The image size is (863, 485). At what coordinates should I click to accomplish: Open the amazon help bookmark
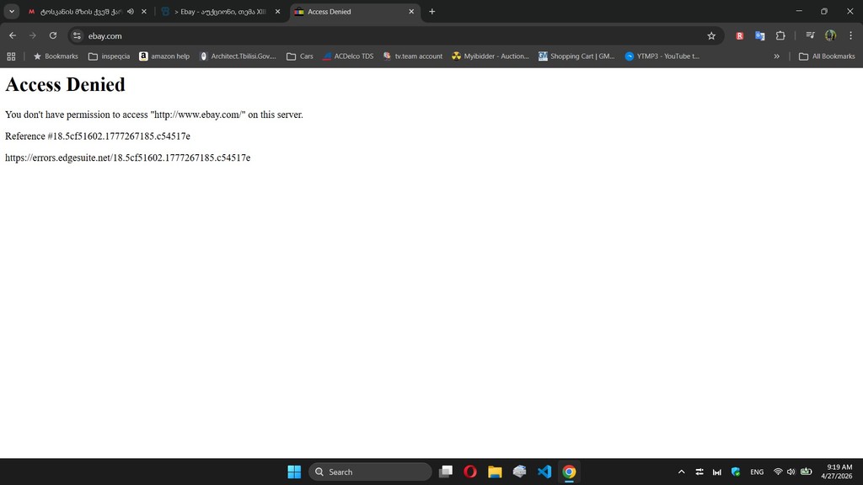tap(164, 56)
